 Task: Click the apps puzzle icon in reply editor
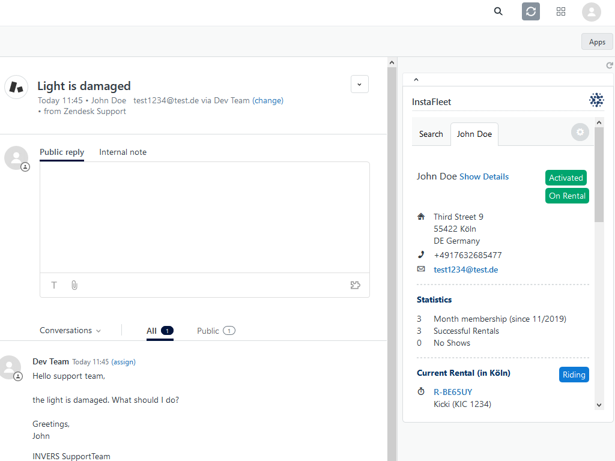pyautogui.click(x=355, y=285)
